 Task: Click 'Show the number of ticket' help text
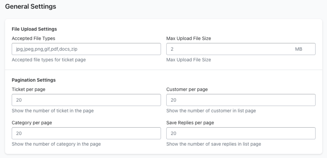tap(52, 111)
